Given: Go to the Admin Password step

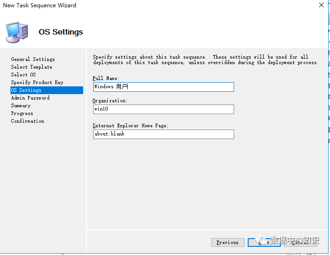Looking at the screenshot, I should 30,98.
